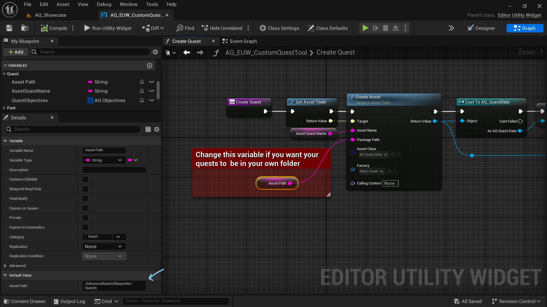Open the File menu
The height and width of the screenshot is (307, 547).
(x=28, y=4)
